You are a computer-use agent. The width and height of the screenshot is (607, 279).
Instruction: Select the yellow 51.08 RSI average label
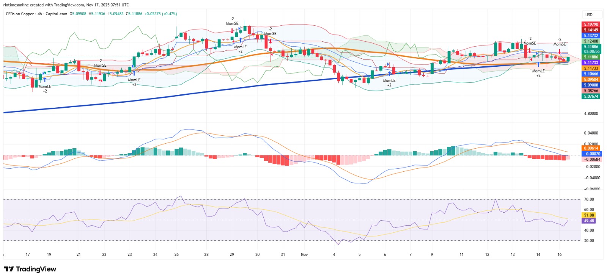(x=589, y=215)
